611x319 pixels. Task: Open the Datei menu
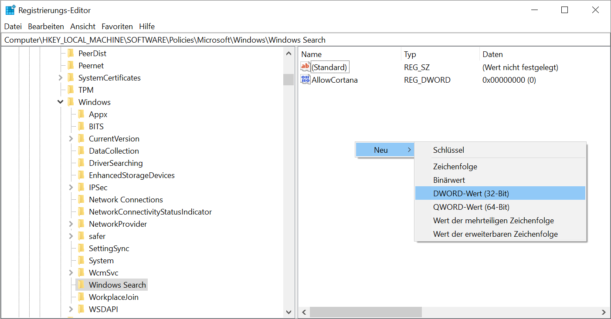coord(13,27)
